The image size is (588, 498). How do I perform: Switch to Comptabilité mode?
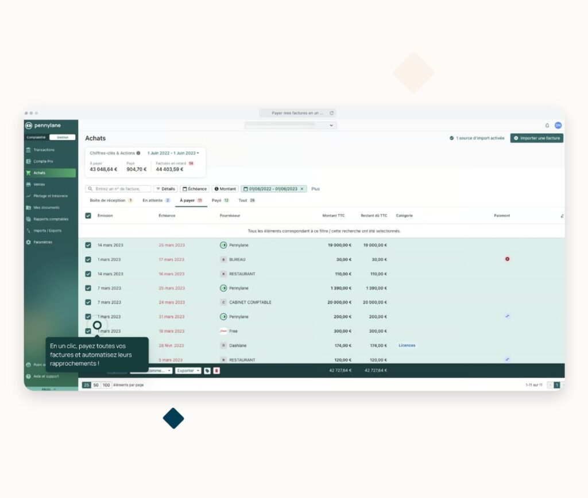pyautogui.click(x=36, y=138)
